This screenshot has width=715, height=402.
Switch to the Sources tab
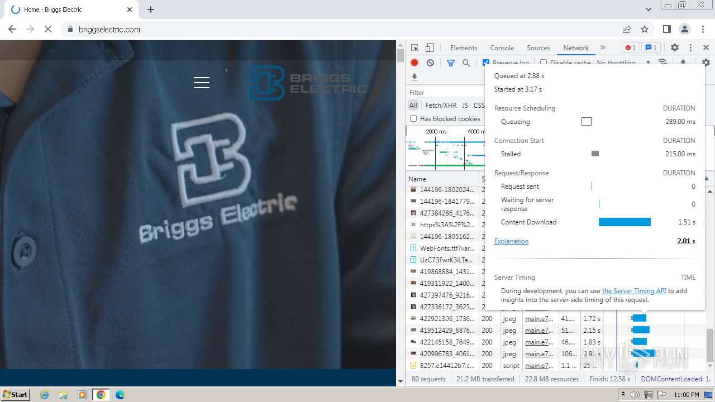pos(538,48)
